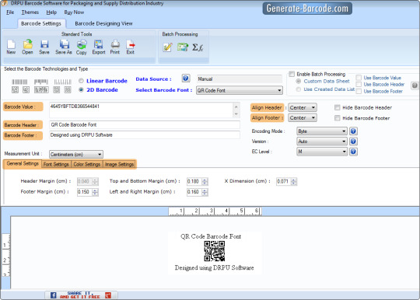Click the Export icon

99,47
